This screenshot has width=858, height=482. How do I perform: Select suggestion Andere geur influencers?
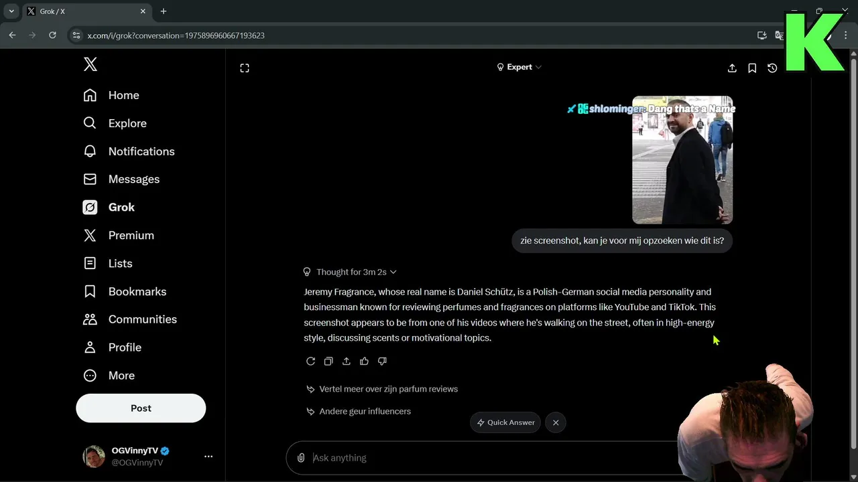(359, 411)
